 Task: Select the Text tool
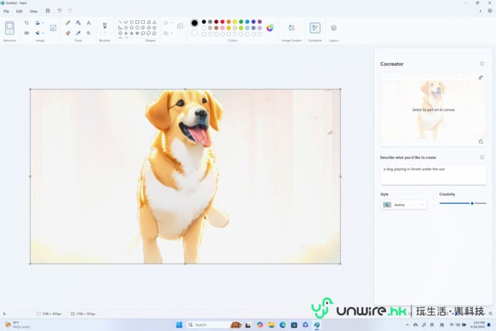[x=89, y=23]
